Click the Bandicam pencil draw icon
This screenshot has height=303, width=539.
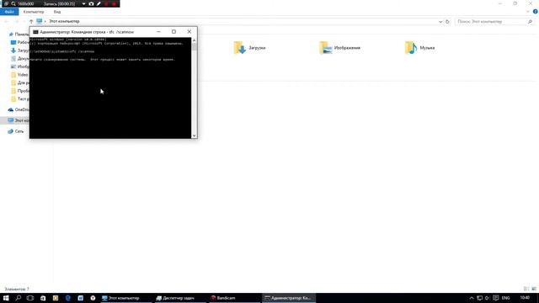coord(99,3)
